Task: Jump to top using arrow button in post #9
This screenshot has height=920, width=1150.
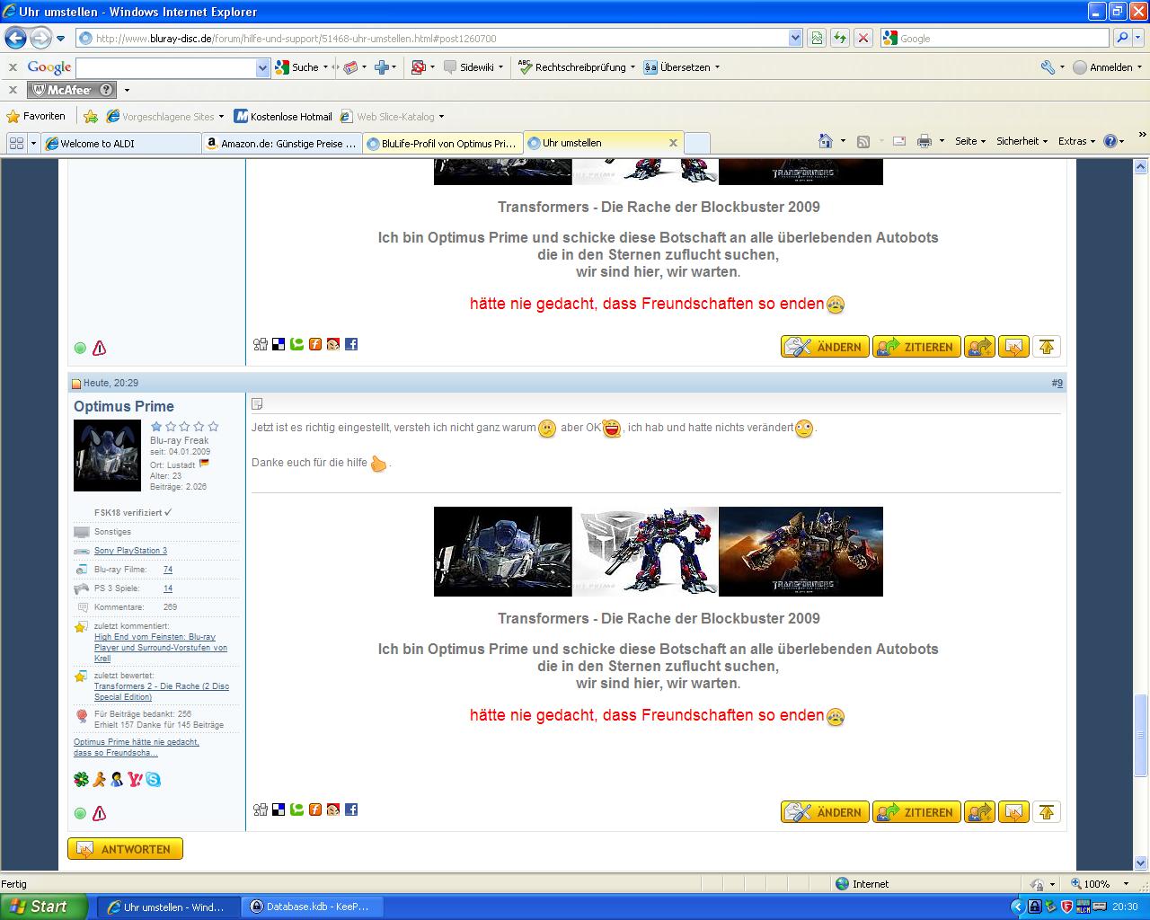Action: click(1047, 812)
